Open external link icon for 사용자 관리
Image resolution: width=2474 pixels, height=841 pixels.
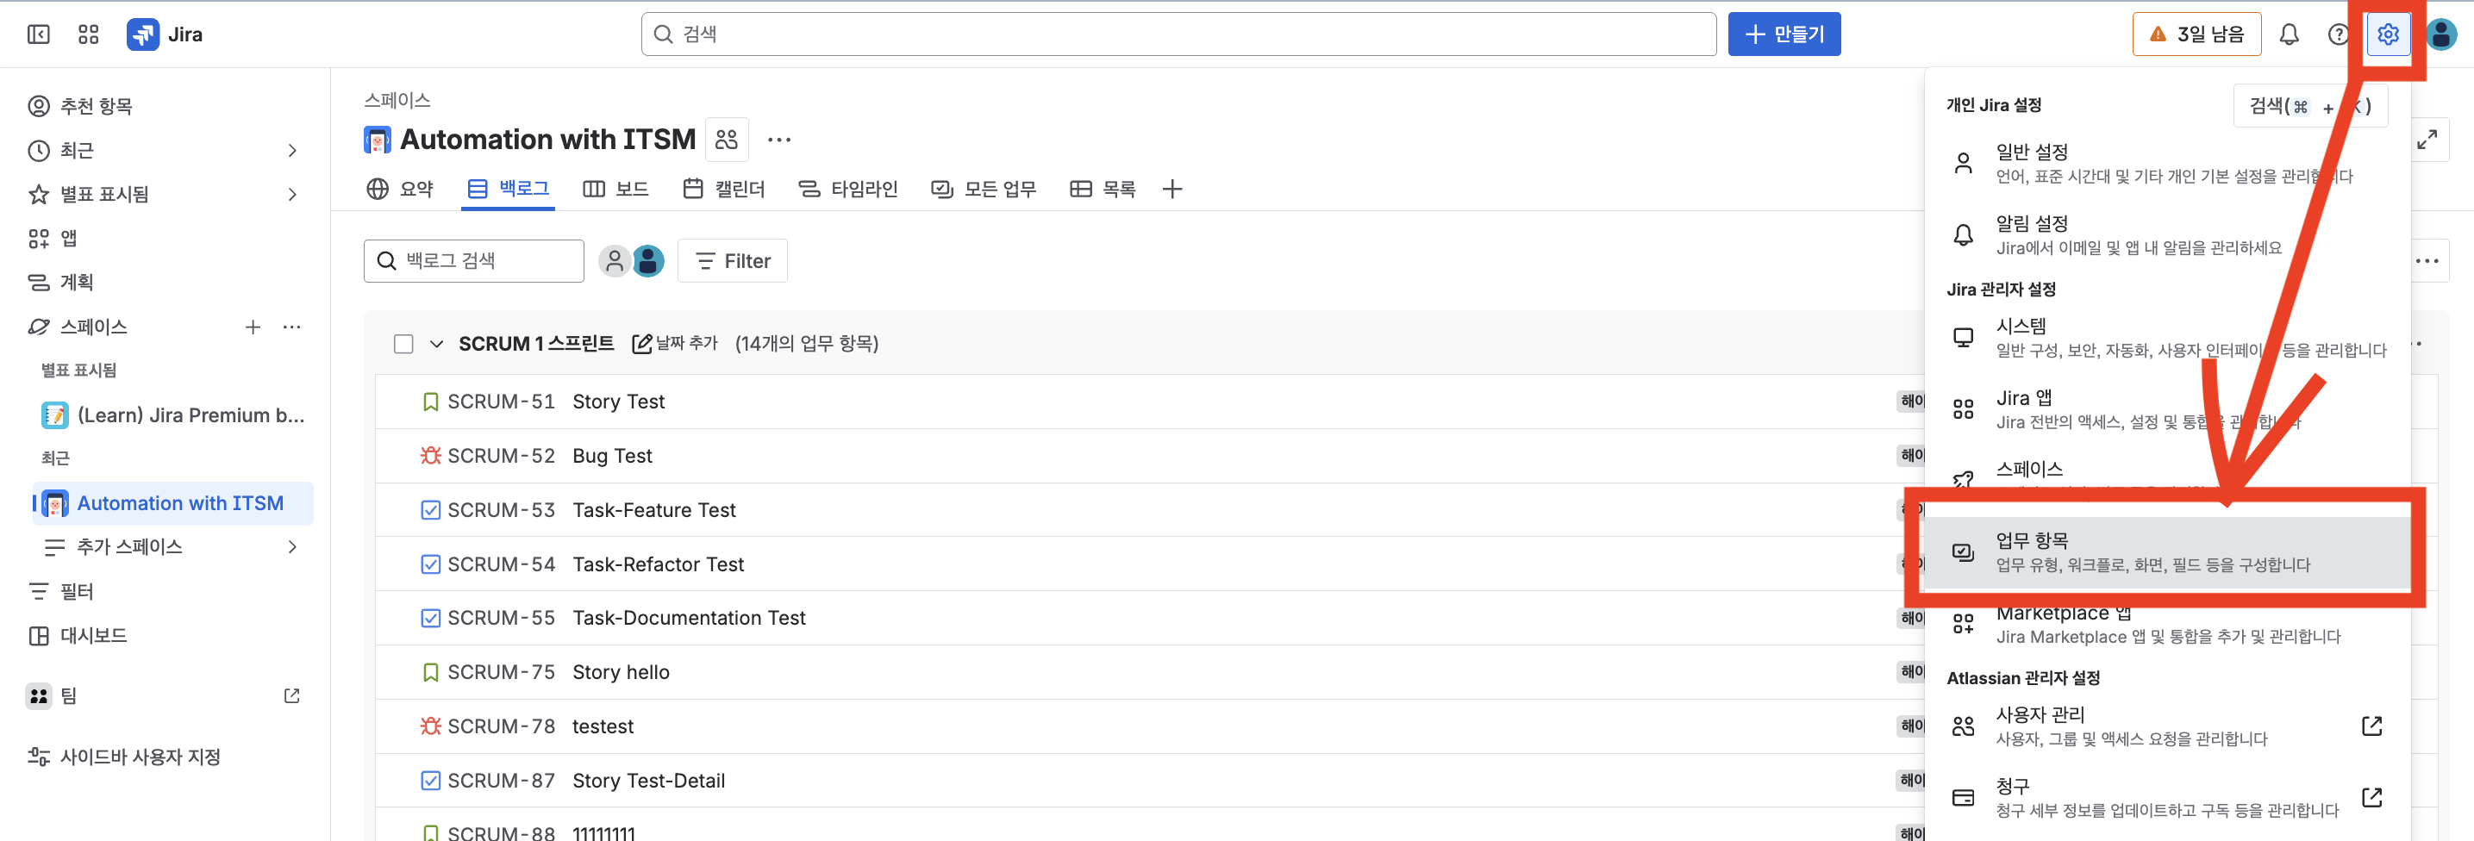click(2372, 726)
